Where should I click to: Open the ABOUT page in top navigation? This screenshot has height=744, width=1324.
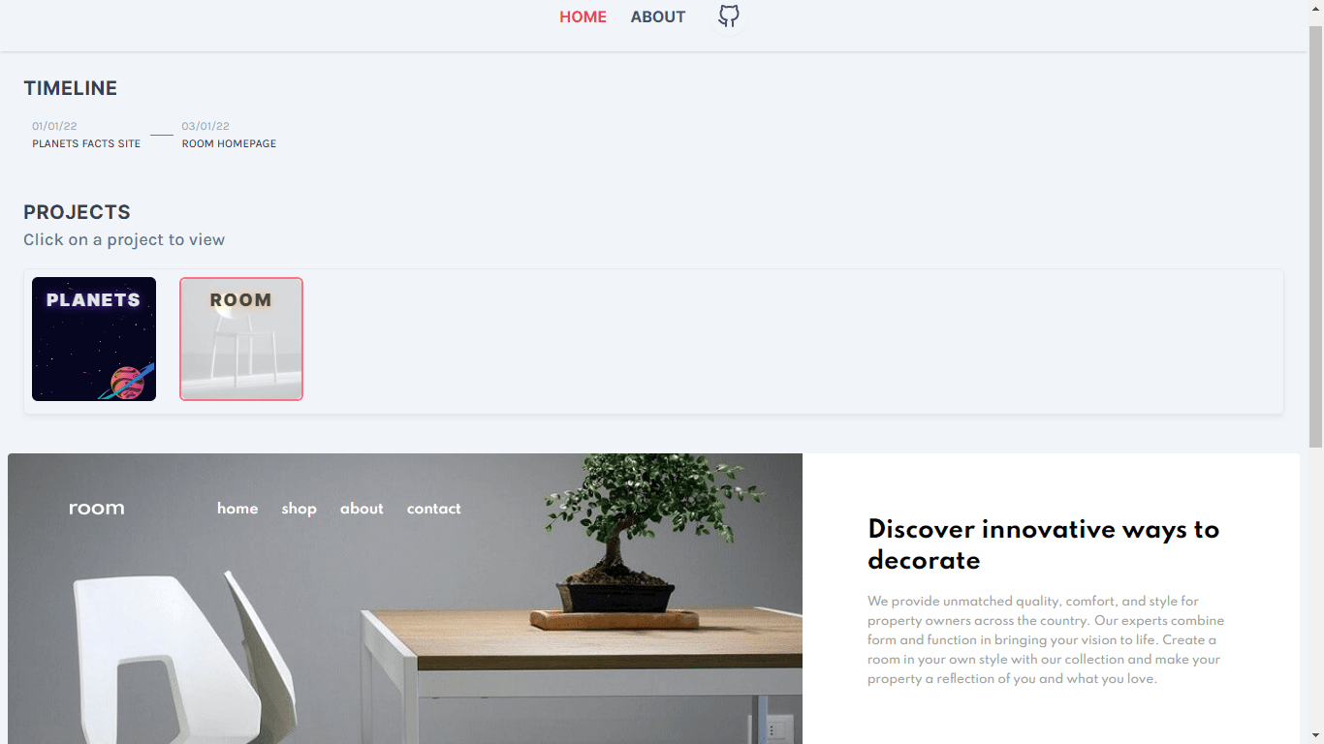pyautogui.click(x=657, y=16)
